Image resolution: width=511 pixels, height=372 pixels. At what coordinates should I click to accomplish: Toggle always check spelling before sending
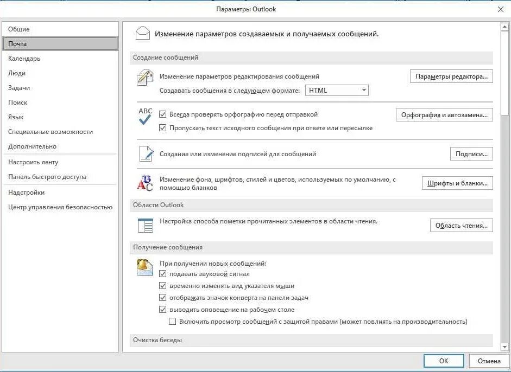(162, 114)
